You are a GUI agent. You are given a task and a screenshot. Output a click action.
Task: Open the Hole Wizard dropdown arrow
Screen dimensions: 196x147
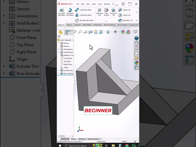tap(106, 21)
